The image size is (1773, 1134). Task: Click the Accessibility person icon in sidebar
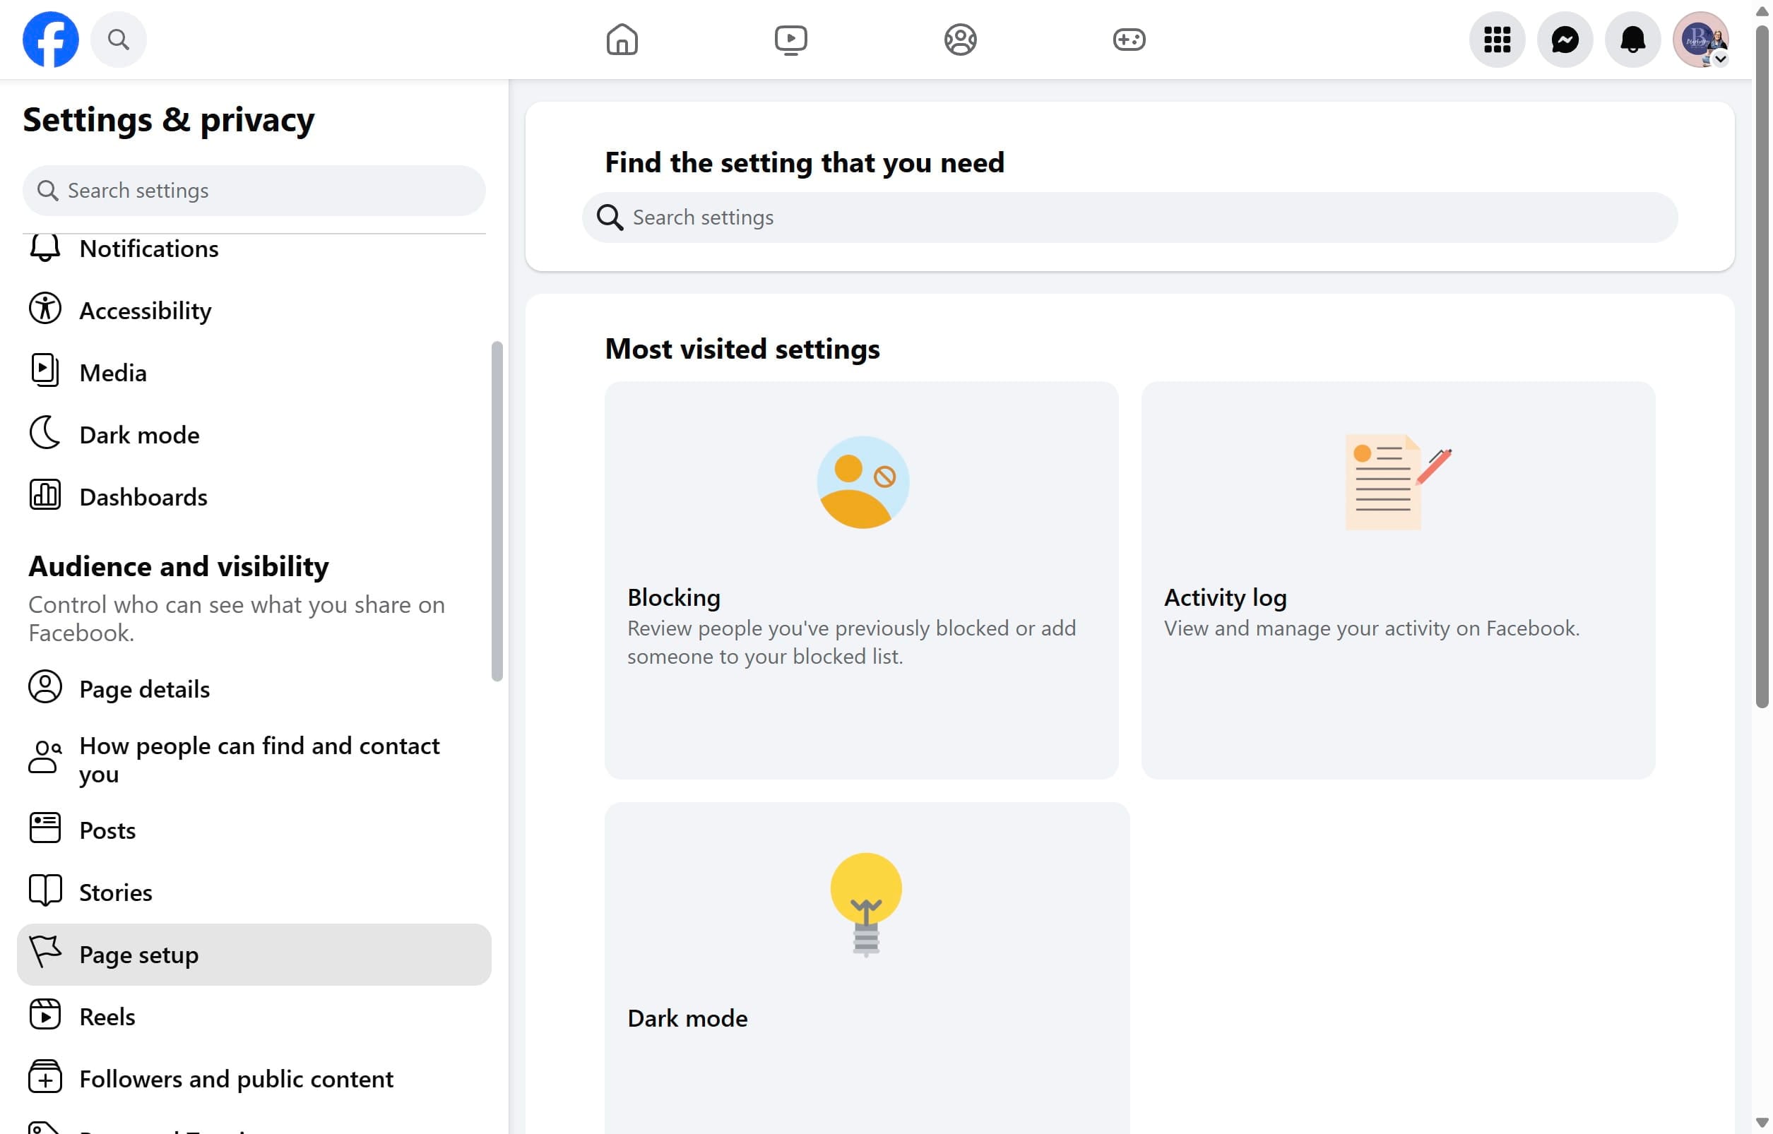point(45,309)
